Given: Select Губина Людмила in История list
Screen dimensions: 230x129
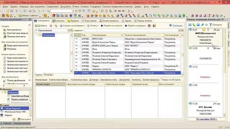Looking at the screenshot, I should [14, 108].
